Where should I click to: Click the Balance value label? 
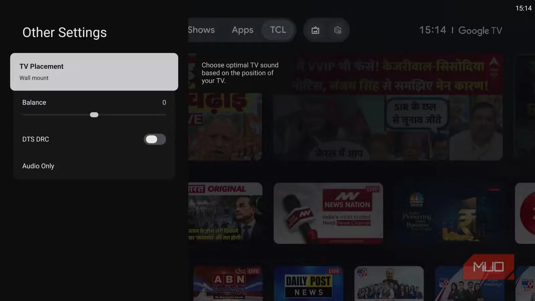pos(164,103)
